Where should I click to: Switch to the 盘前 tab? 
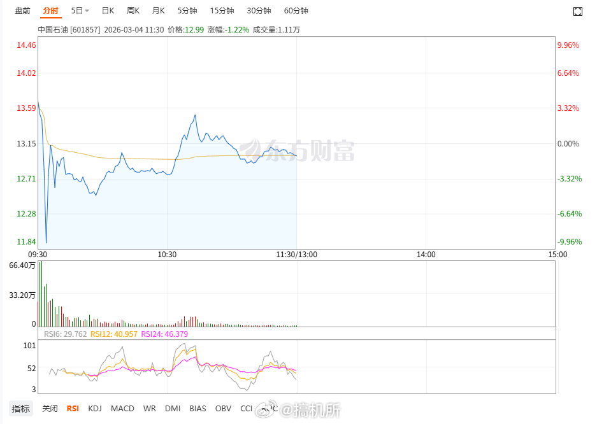[22, 11]
